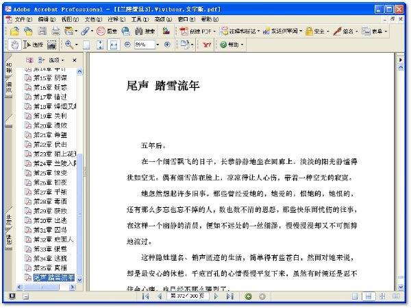Go to the previous page
The width and height of the screenshot is (411, 308).
[x=160, y=296]
